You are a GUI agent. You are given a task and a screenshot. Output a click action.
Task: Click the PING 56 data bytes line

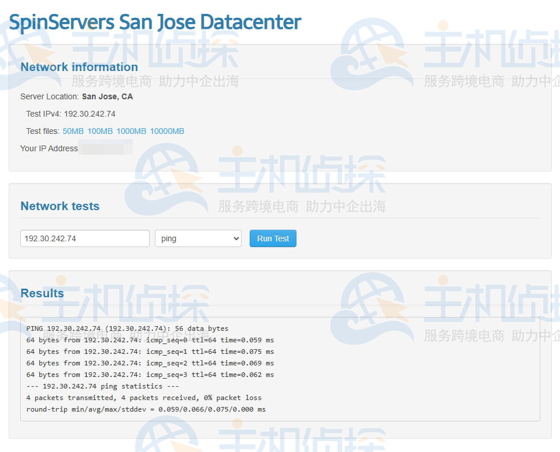(x=127, y=328)
